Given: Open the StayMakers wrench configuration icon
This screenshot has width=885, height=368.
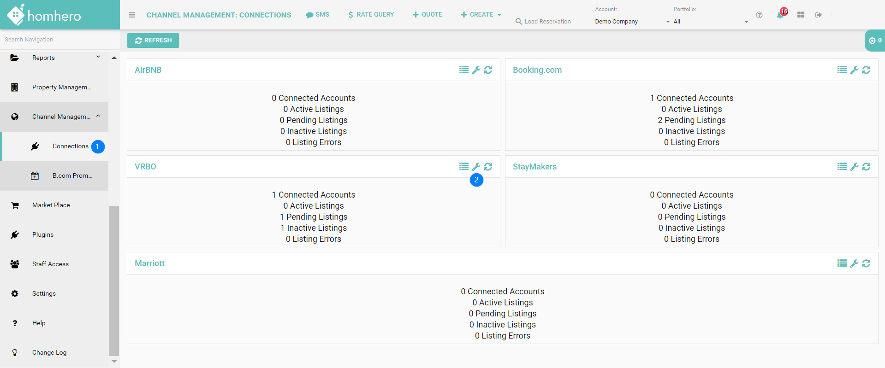Looking at the screenshot, I should 854,167.
